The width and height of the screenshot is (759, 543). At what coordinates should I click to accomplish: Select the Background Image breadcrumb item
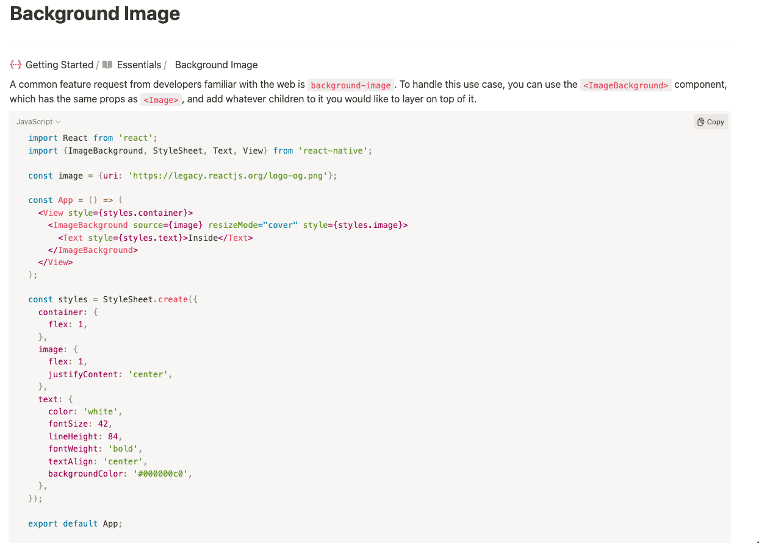click(x=216, y=65)
